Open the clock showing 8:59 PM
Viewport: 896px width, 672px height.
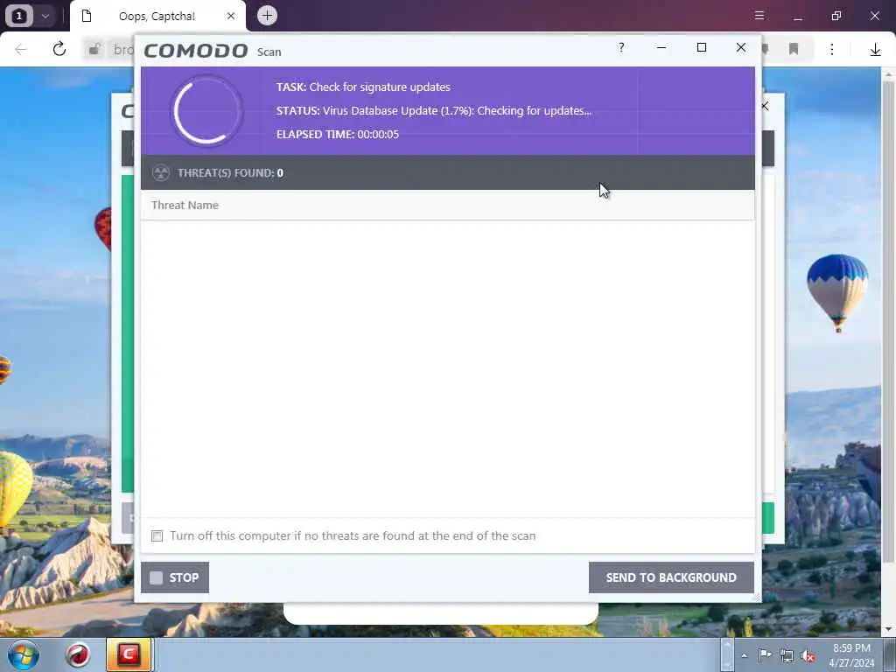click(x=851, y=655)
